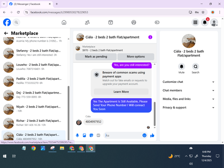The height and width of the screenshot is (168, 224).
Task: Open conversation information purple icon
Action: click(150, 37)
